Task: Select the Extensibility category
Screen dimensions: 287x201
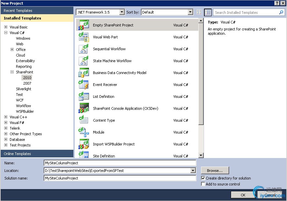Action: click(25, 61)
